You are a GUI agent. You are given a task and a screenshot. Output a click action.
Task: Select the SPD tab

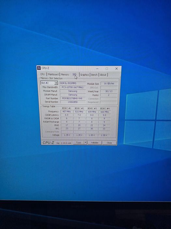[75, 75]
